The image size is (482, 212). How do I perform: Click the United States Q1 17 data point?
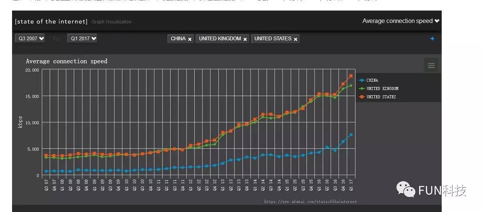click(x=351, y=76)
